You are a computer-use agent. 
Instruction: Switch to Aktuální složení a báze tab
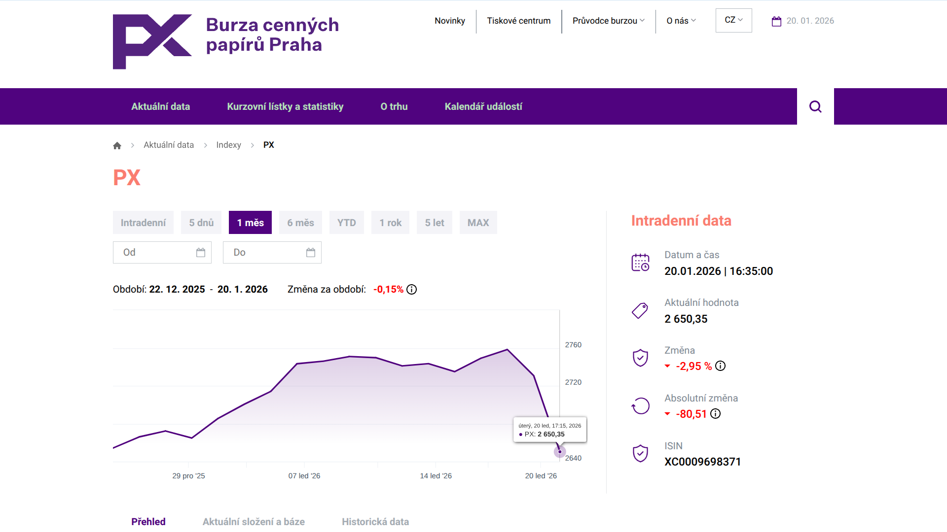coord(254,522)
